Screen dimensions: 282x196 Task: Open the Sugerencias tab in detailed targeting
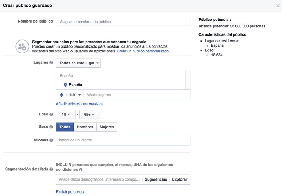coord(156,179)
